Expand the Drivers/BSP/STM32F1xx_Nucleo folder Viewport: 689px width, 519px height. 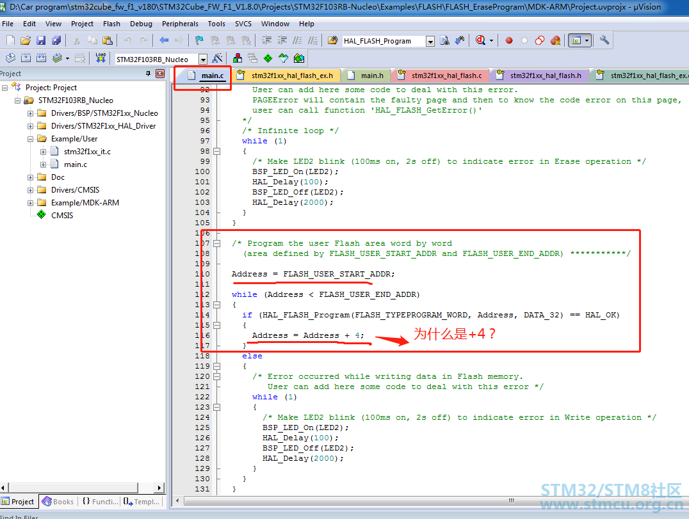(x=30, y=113)
